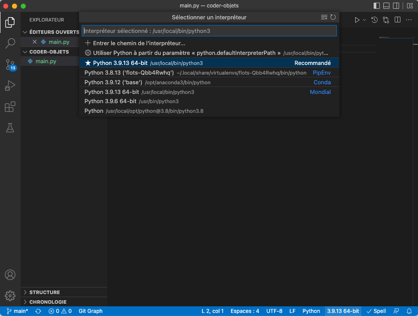This screenshot has height=316, width=418.
Task: Click Entrer le chemin de l'interpréteur
Action: coord(139,43)
